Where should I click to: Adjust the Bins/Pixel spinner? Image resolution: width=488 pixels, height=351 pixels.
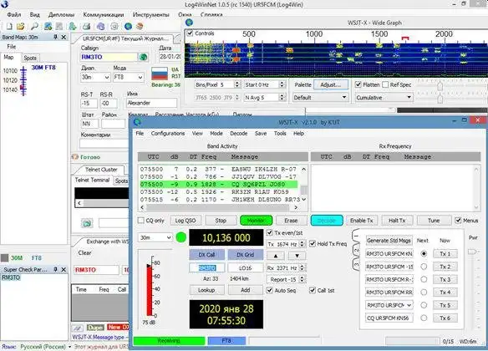click(237, 84)
